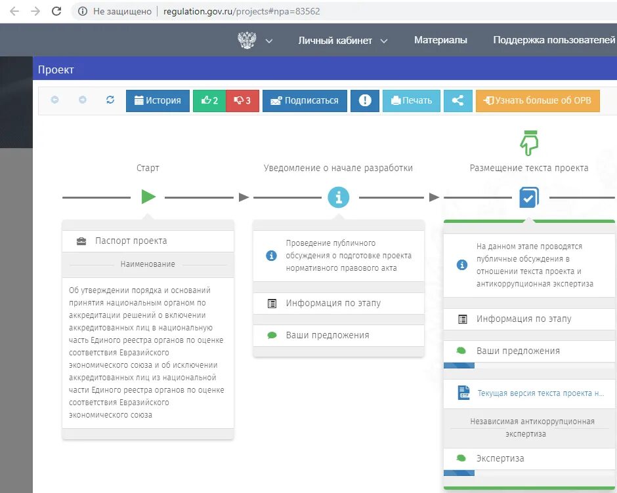Open the История button
The image size is (617, 493).
(x=158, y=101)
